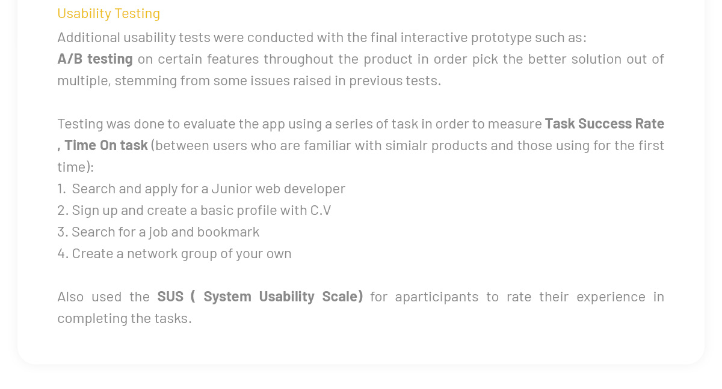
Task: Click the bold Time On task text
Action: [106, 145]
